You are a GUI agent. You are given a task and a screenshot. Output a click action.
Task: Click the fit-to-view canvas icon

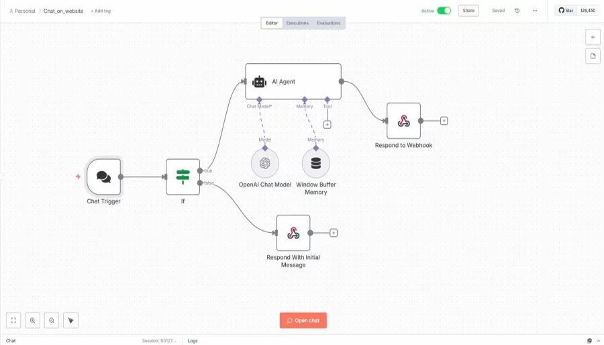pos(13,320)
